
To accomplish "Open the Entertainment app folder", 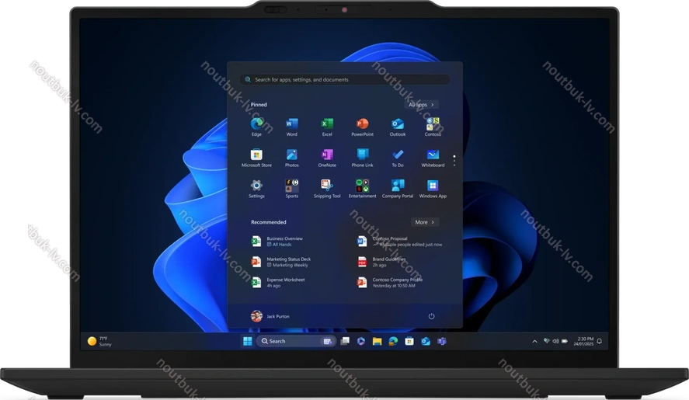I will pyautogui.click(x=362, y=186).
